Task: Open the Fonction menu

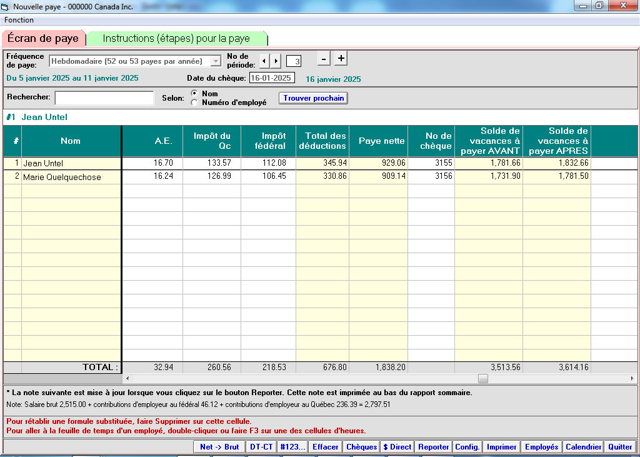Action: coord(19,20)
